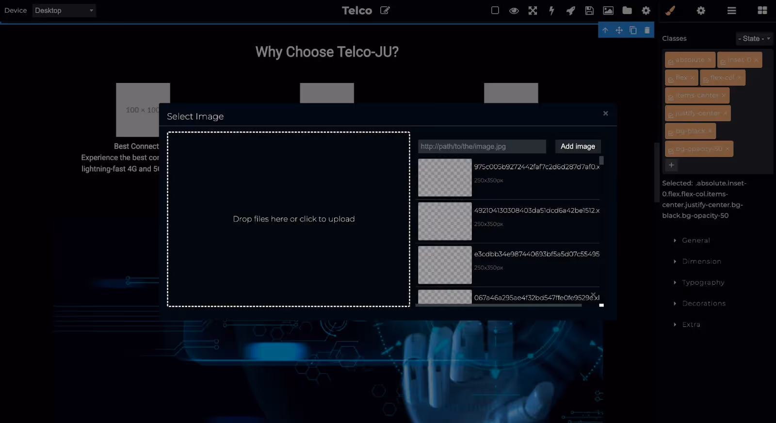This screenshot has width=776, height=423.
Task: Open the gear icon left of the paintbrush
Action: click(646, 10)
